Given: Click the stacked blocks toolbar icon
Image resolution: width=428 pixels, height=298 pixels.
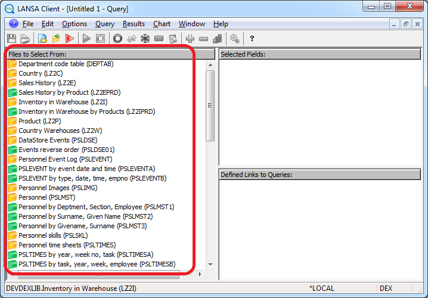Looking at the screenshot, I should [218, 39].
